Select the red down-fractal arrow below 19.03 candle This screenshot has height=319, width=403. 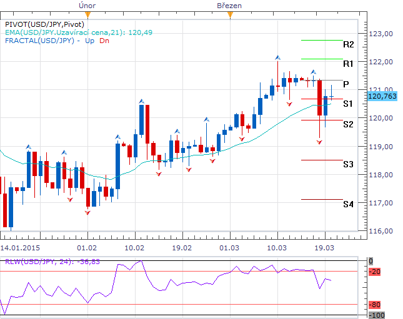point(319,143)
